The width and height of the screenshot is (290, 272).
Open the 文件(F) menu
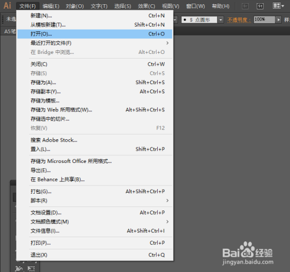[28, 6]
